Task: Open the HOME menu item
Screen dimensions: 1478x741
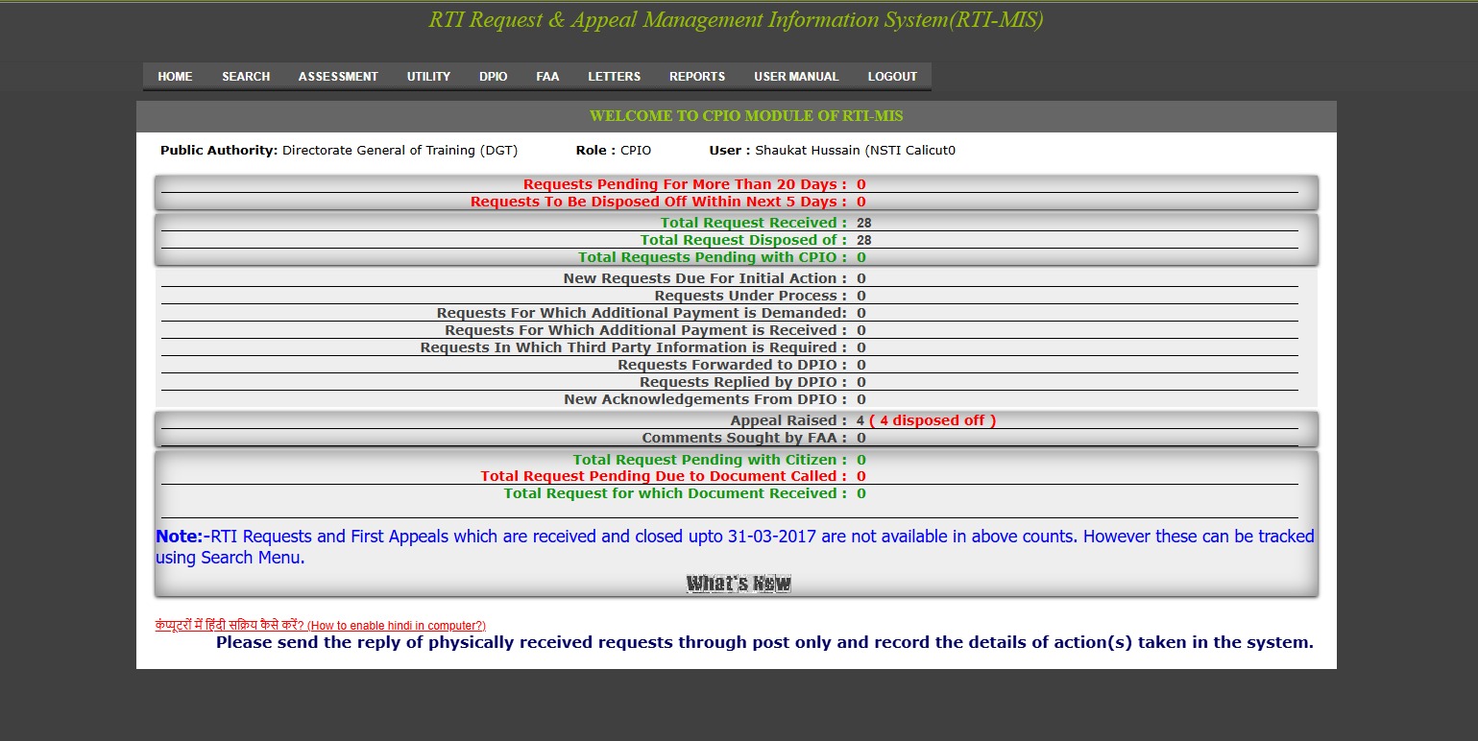Action: click(175, 77)
